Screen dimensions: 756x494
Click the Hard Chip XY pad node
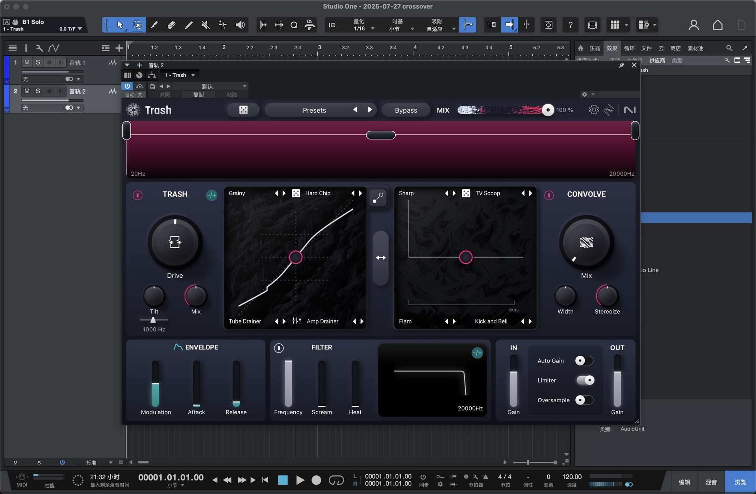296,257
